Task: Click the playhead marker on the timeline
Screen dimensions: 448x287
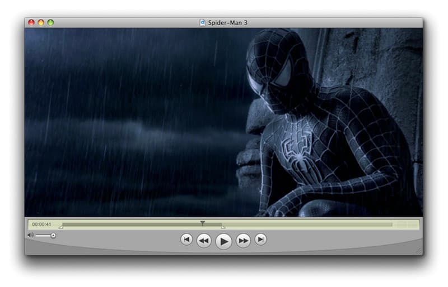Action: coord(203,223)
